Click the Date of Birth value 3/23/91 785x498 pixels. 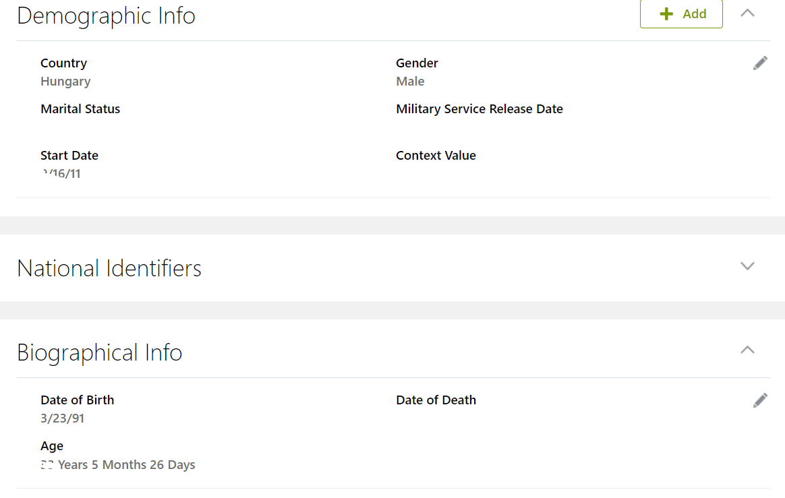coord(62,418)
